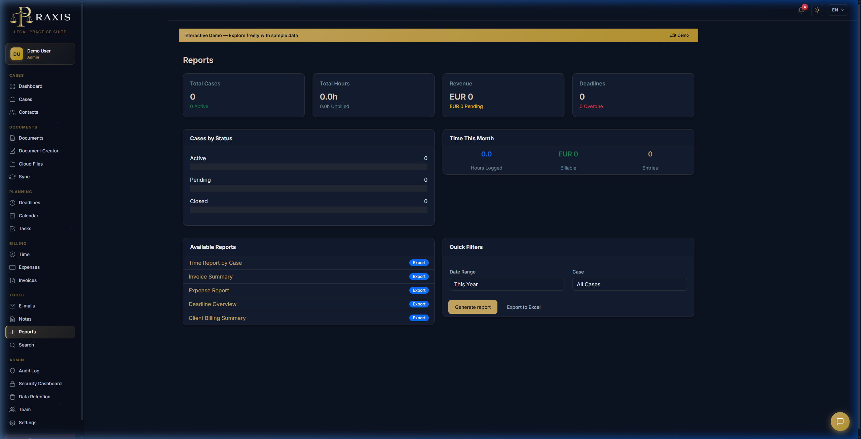The height and width of the screenshot is (439, 861).
Task: Click the E-mails envelope icon
Action: tap(12, 306)
